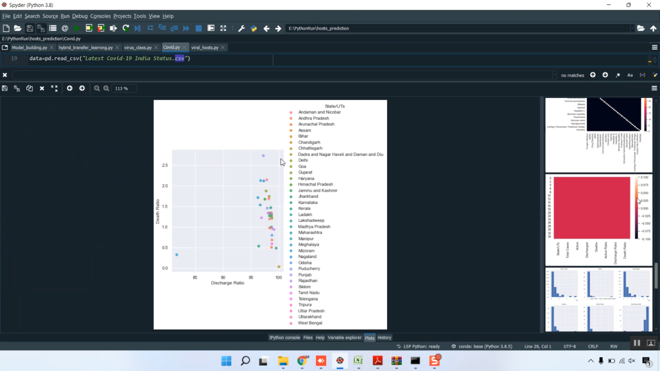
Task: Open the editor pane options hamburger menu
Action: click(654, 47)
